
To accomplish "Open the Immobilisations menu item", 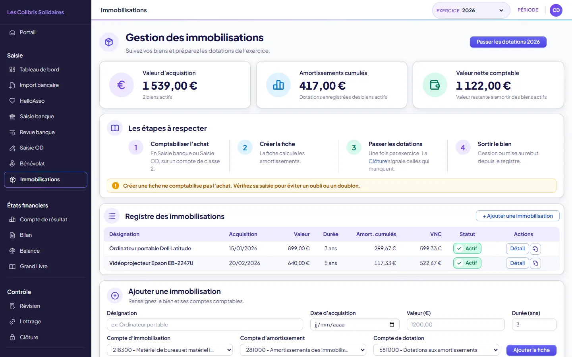I will click(x=46, y=180).
